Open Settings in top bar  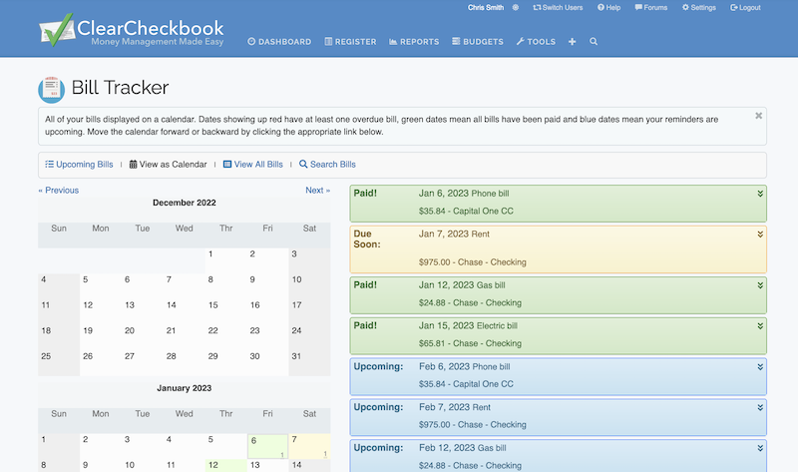point(699,8)
